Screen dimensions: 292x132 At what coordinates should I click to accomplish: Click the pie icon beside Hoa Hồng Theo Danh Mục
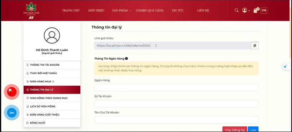[27, 98]
